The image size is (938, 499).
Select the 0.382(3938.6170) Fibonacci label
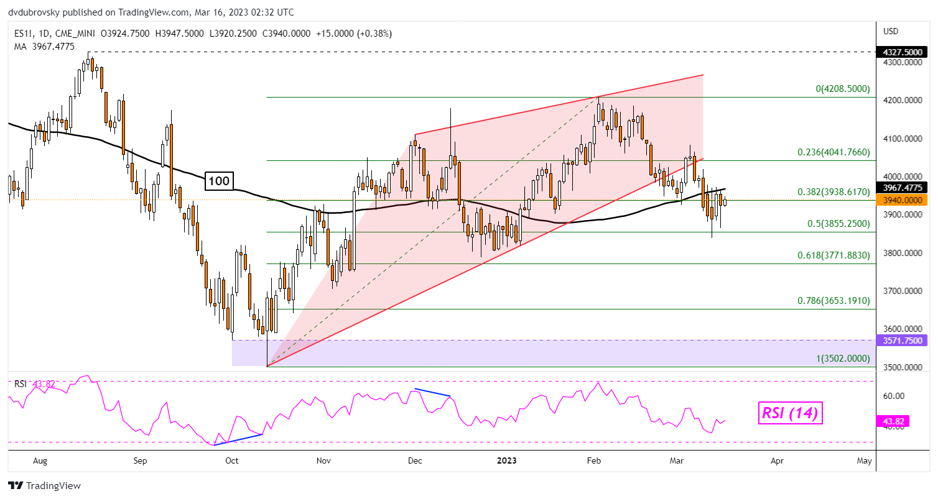pyautogui.click(x=834, y=192)
